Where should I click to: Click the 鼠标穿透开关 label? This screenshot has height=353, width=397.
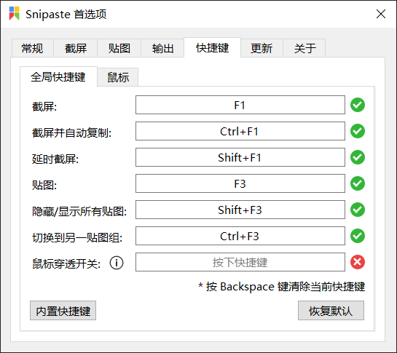pyautogui.click(x=66, y=263)
